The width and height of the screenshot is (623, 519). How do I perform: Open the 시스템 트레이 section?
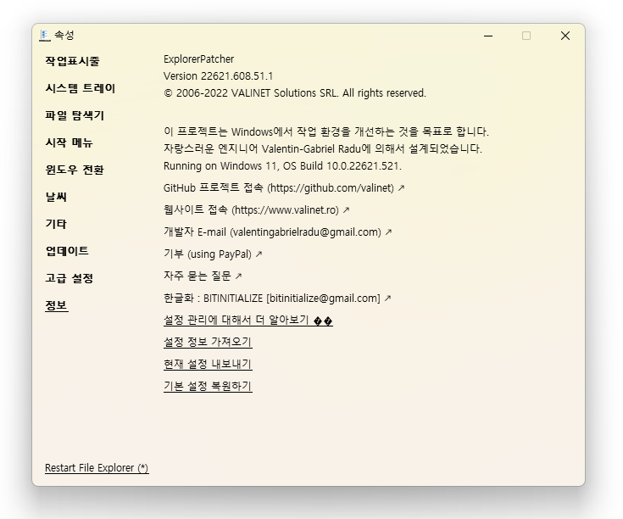point(81,88)
